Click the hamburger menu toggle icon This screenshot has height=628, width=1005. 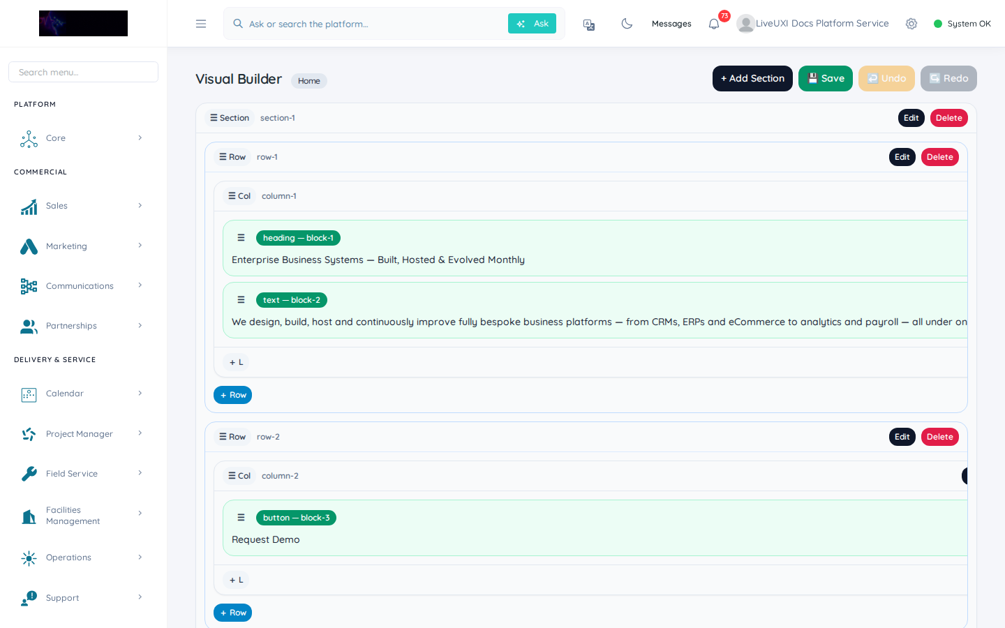pos(201,24)
